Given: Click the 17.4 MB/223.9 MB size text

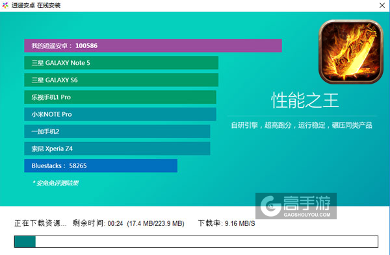Looking at the screenshot, I should 156,223.
